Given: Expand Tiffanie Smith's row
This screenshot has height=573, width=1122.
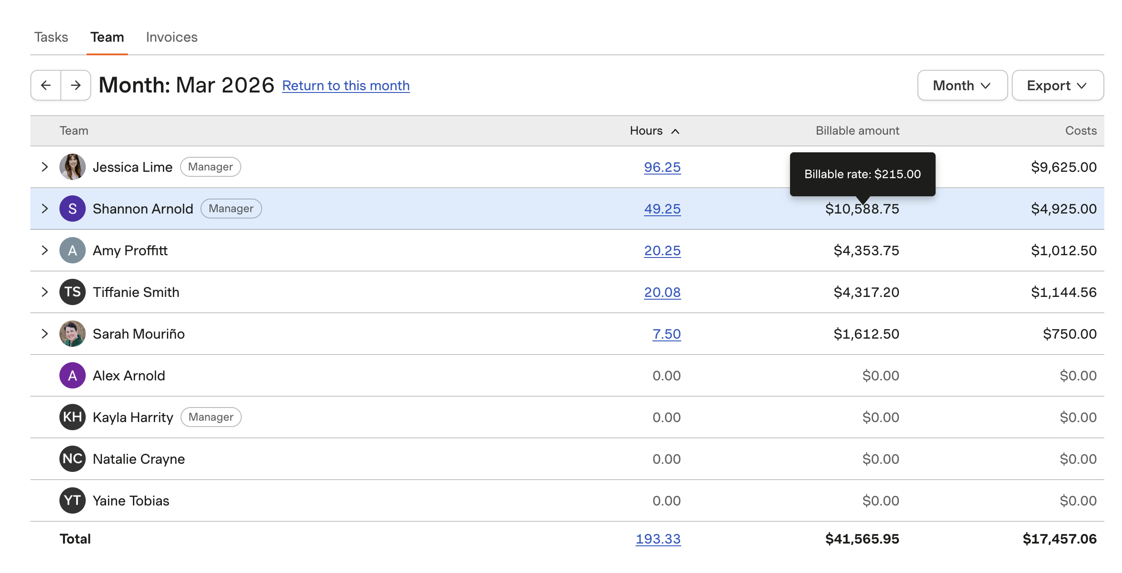Looking at the screenshot, I should [x=44, y=292].
